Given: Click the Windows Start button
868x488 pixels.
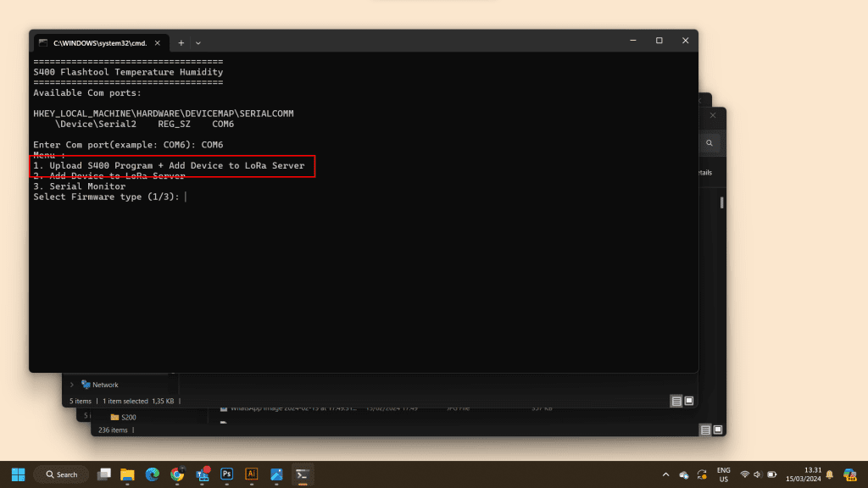Looking at the screenshot, I should pos(18,474).
